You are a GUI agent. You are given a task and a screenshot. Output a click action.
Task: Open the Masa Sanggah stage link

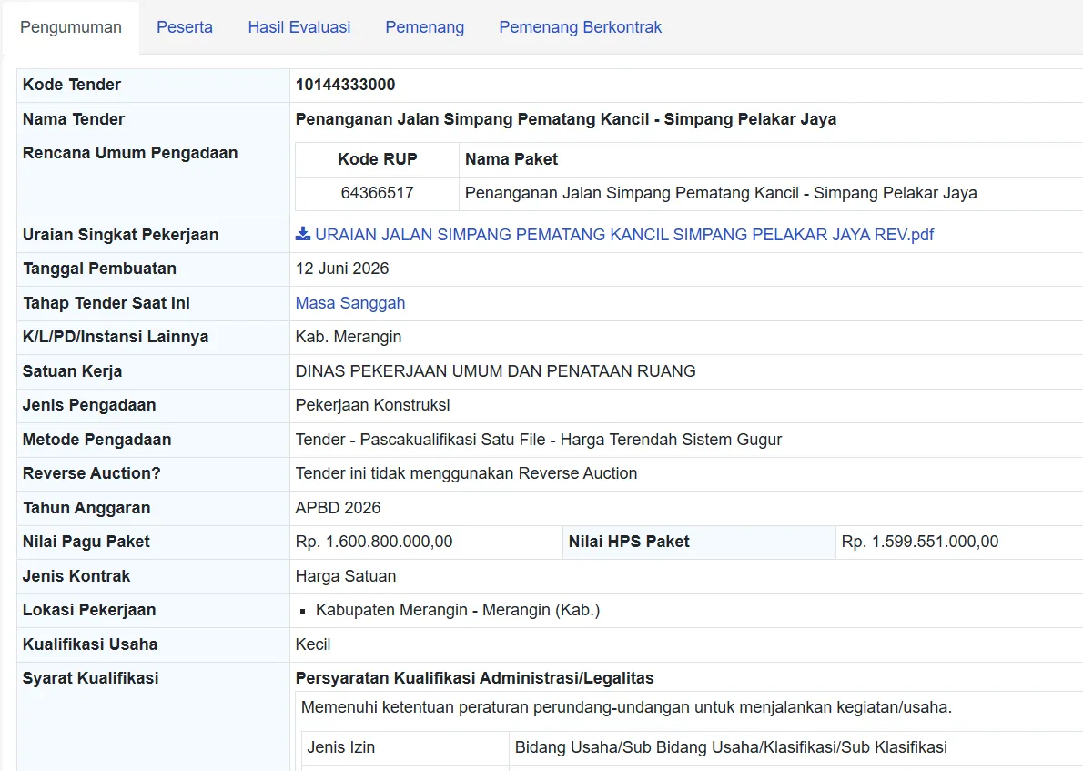350,303
